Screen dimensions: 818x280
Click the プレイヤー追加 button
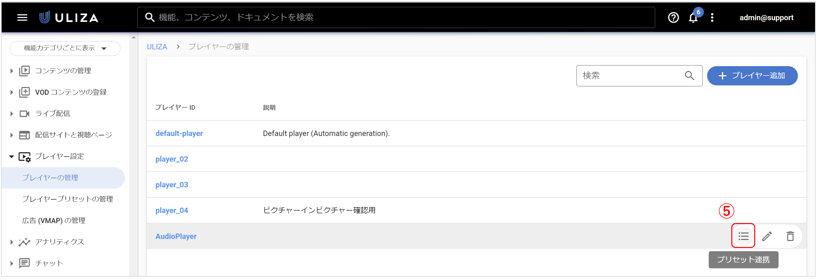(752, 76)
